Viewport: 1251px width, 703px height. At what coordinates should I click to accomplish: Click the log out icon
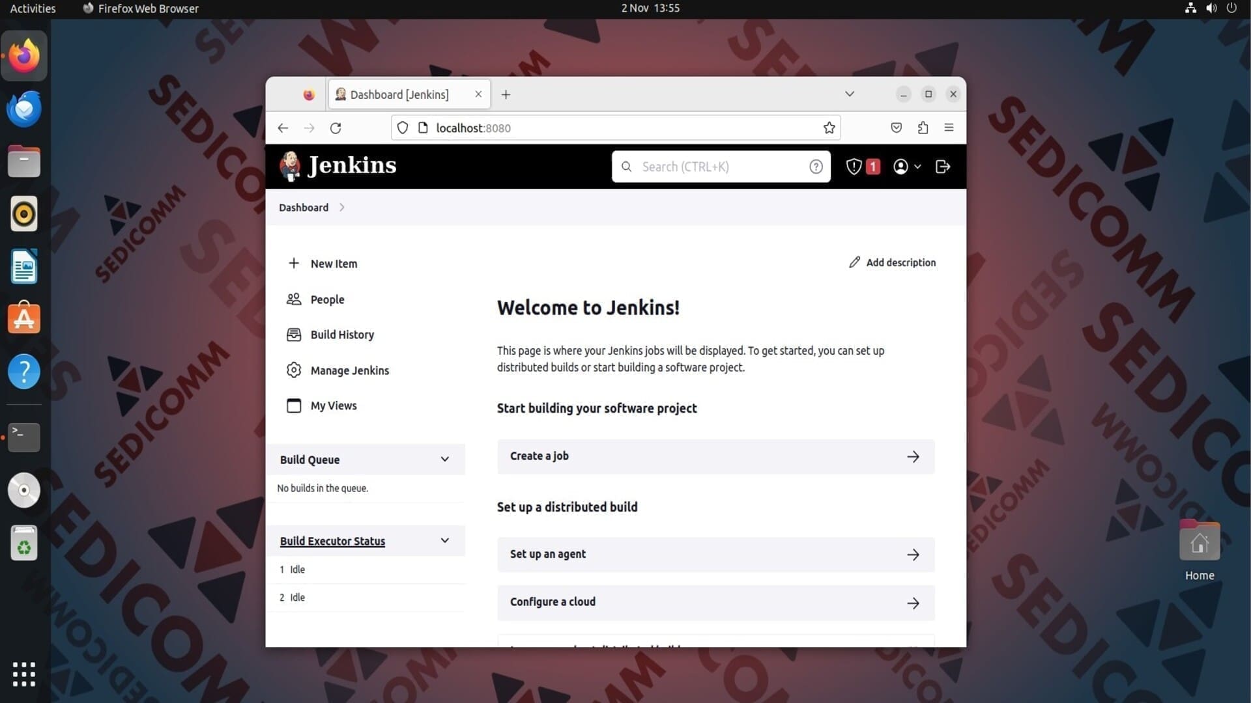click(942, 167)
